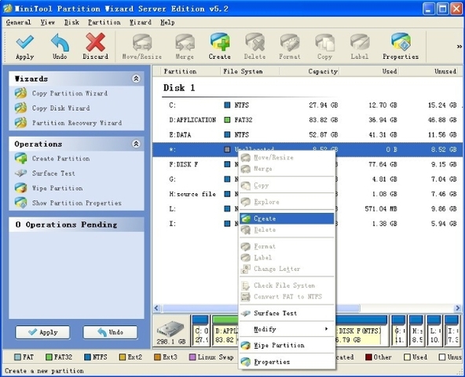The width and height of the screenshot is (465, 377).
Task: Choose Wipe Partition in the context menu
Action: (287, 346)
